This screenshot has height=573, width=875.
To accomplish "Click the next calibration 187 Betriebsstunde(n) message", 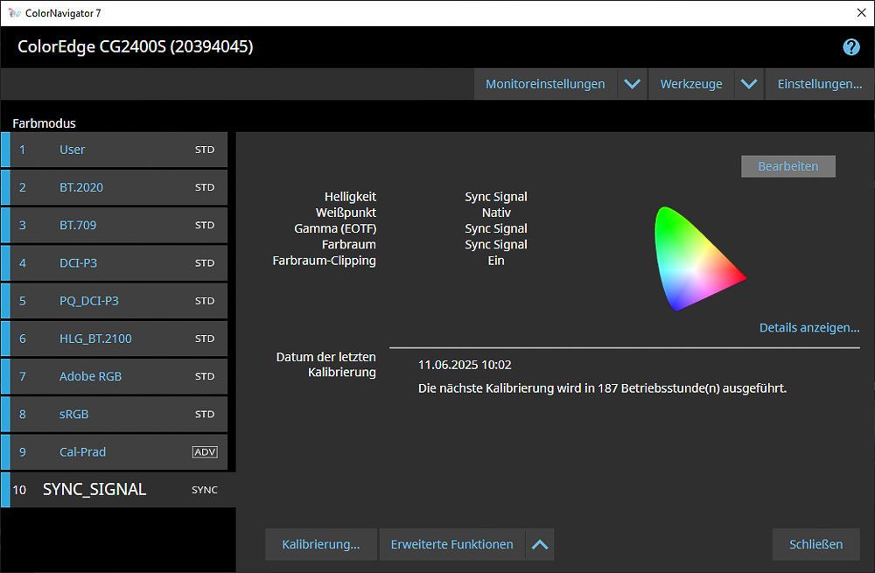I will 602,388.
